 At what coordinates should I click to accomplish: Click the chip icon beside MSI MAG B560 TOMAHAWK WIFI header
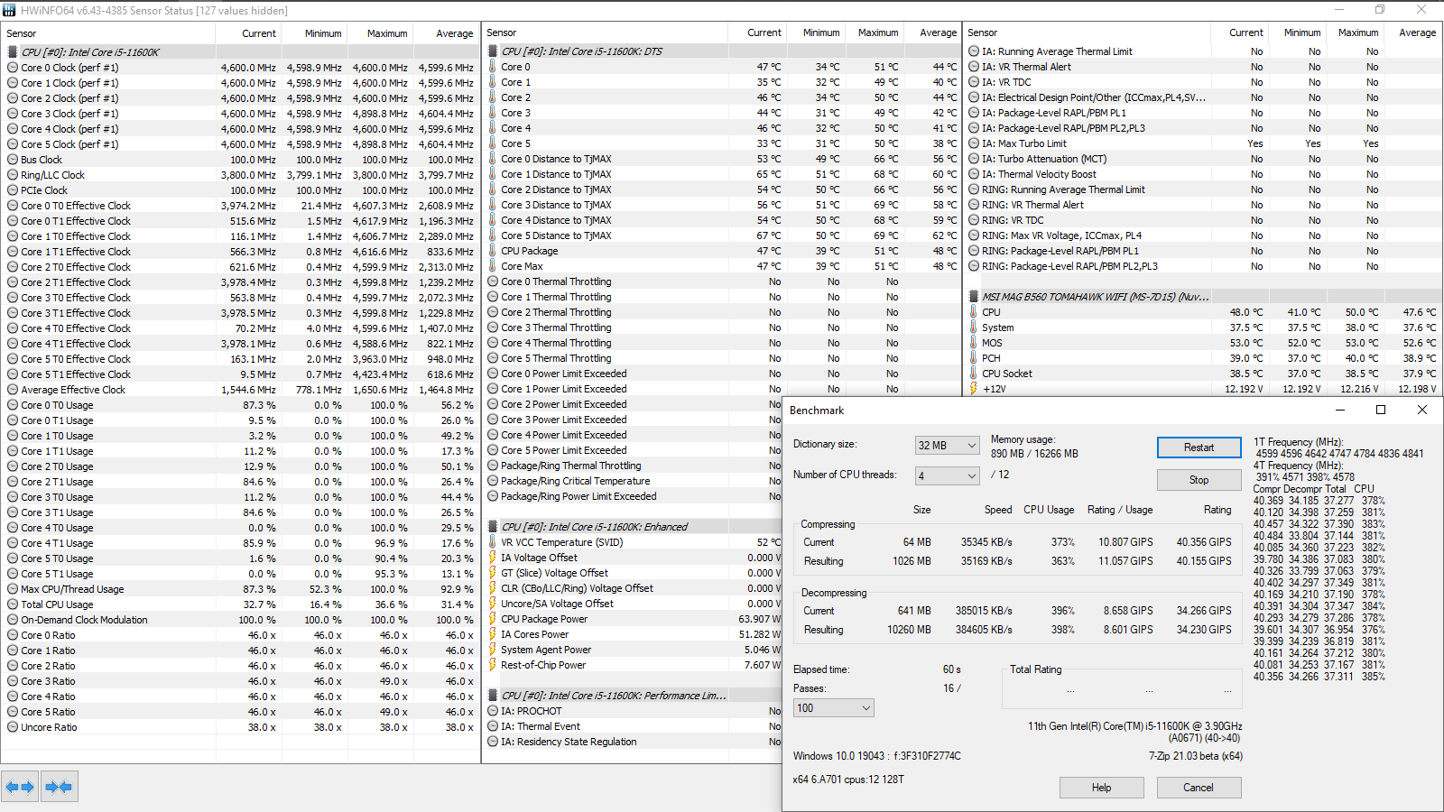coord(974,297)
